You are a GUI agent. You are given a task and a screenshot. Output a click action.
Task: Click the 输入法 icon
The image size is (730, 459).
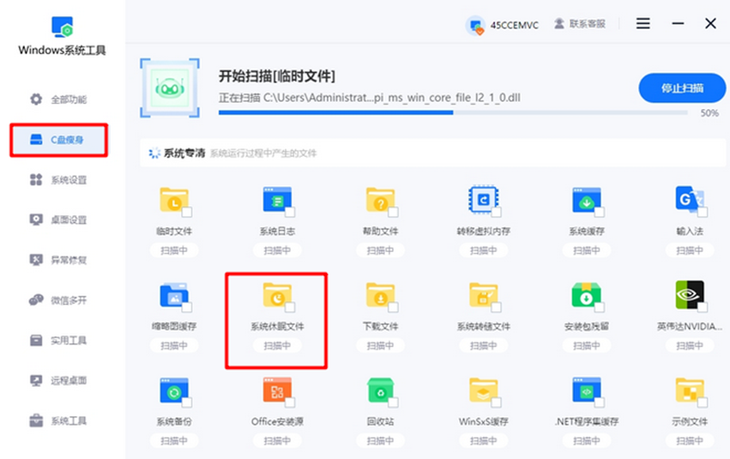tap(690, 200)
